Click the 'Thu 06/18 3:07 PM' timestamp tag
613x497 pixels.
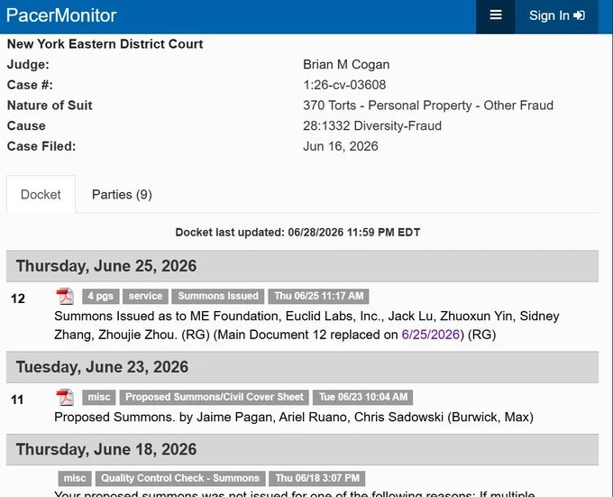click(317, 478)
